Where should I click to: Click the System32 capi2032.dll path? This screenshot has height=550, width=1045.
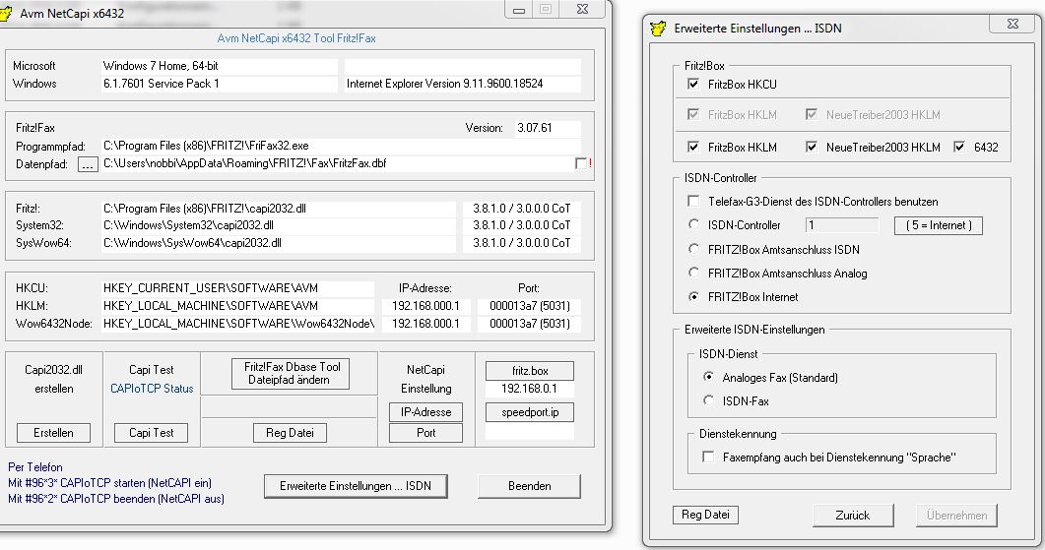(279, 225)
